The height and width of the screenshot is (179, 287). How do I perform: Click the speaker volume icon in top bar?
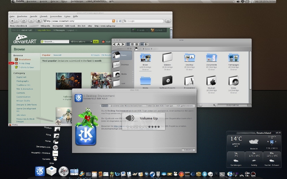tap(238, 1)
